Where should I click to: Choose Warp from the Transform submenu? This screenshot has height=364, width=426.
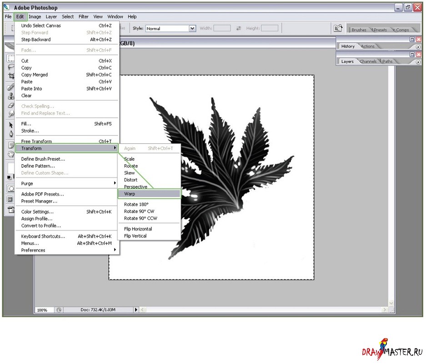click(x=149, y=194)
